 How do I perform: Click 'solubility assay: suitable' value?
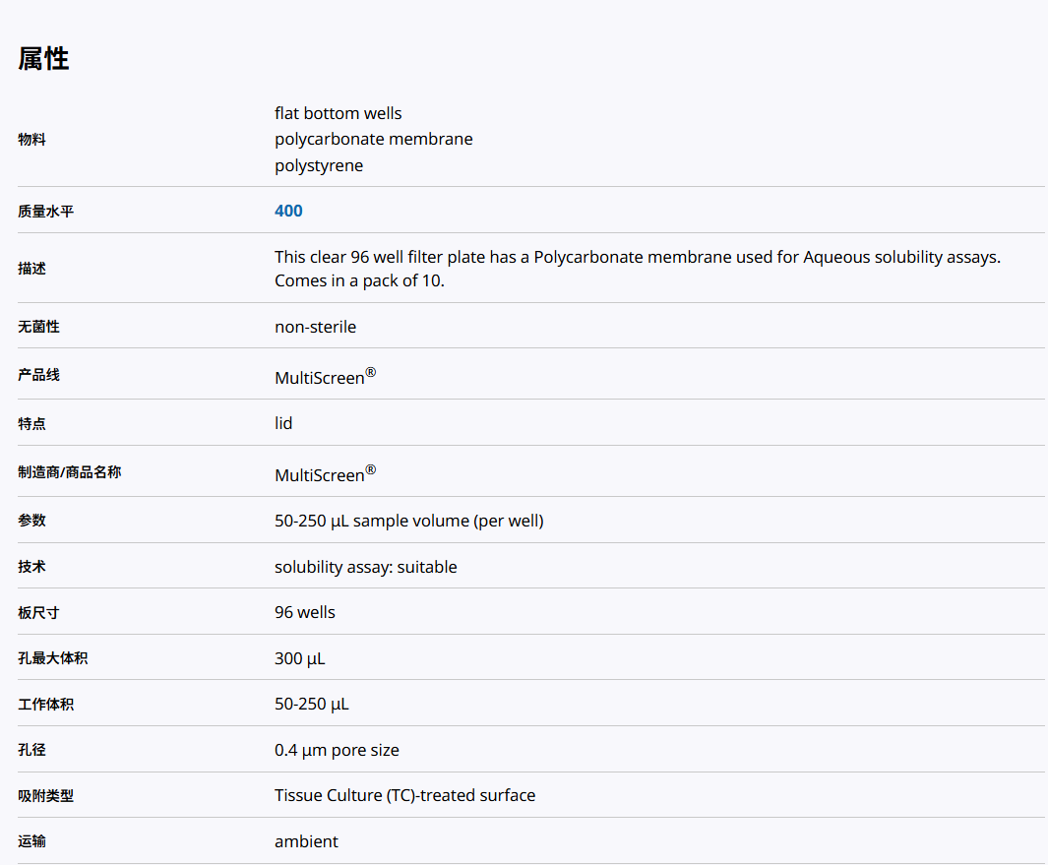click(365, 567)
